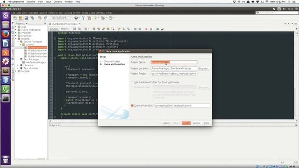Click the Clean and Build icon
Screen dimensions: 299x168
pyautogui.click(x=89, y=18)
